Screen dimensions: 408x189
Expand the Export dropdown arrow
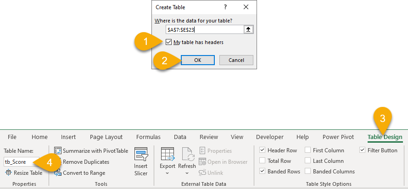(x=168, y=173)
